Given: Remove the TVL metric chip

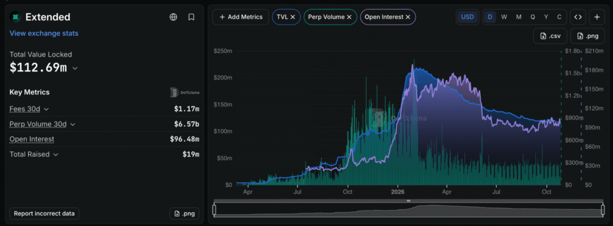Looking at the screenshot, I should 293,17.
